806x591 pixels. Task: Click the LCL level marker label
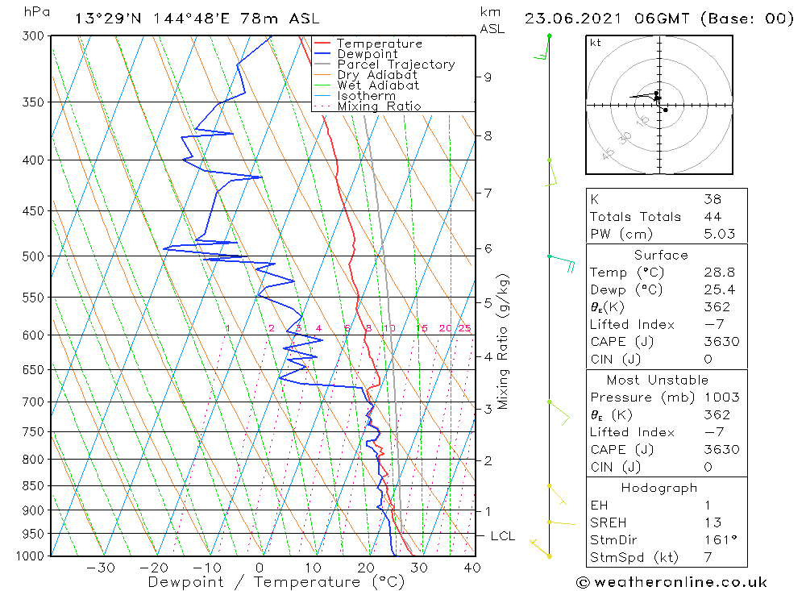(503, 536)
